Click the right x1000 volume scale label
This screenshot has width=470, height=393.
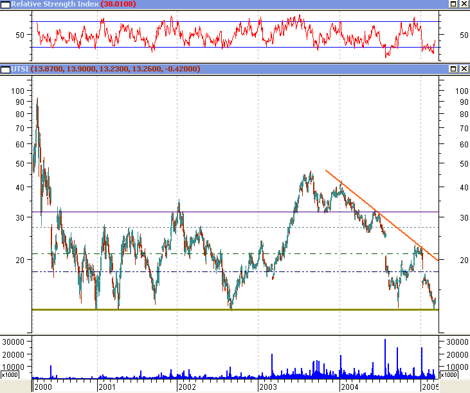449,375
